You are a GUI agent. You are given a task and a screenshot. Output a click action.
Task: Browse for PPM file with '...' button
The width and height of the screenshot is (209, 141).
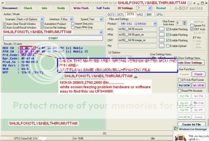[161, 35]
